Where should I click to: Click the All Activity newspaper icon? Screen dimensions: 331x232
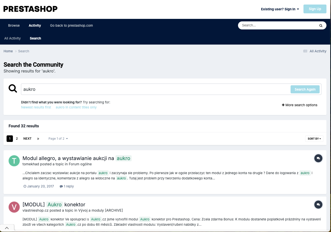[305, 51]
